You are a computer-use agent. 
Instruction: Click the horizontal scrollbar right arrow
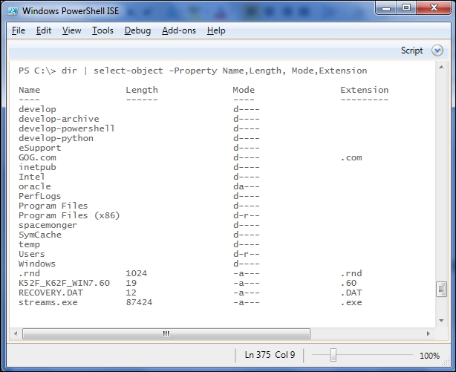coord(428,333)
